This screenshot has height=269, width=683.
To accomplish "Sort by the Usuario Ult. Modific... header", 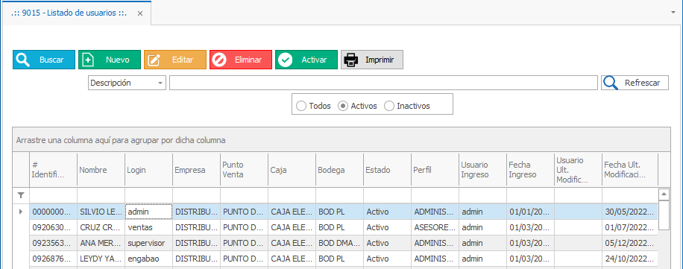I will click(578, 170).
